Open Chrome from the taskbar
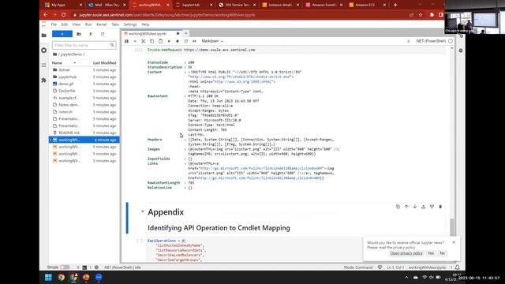This screenshot has height=284, width=505. click(61, 277)
